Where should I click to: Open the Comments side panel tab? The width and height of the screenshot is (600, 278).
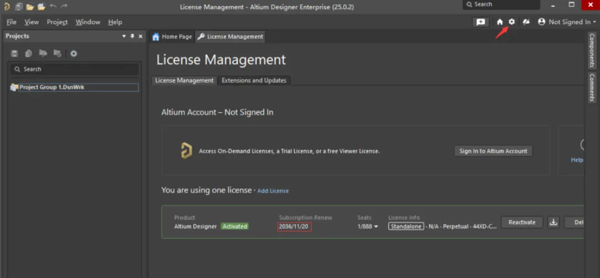click(592, 87)
